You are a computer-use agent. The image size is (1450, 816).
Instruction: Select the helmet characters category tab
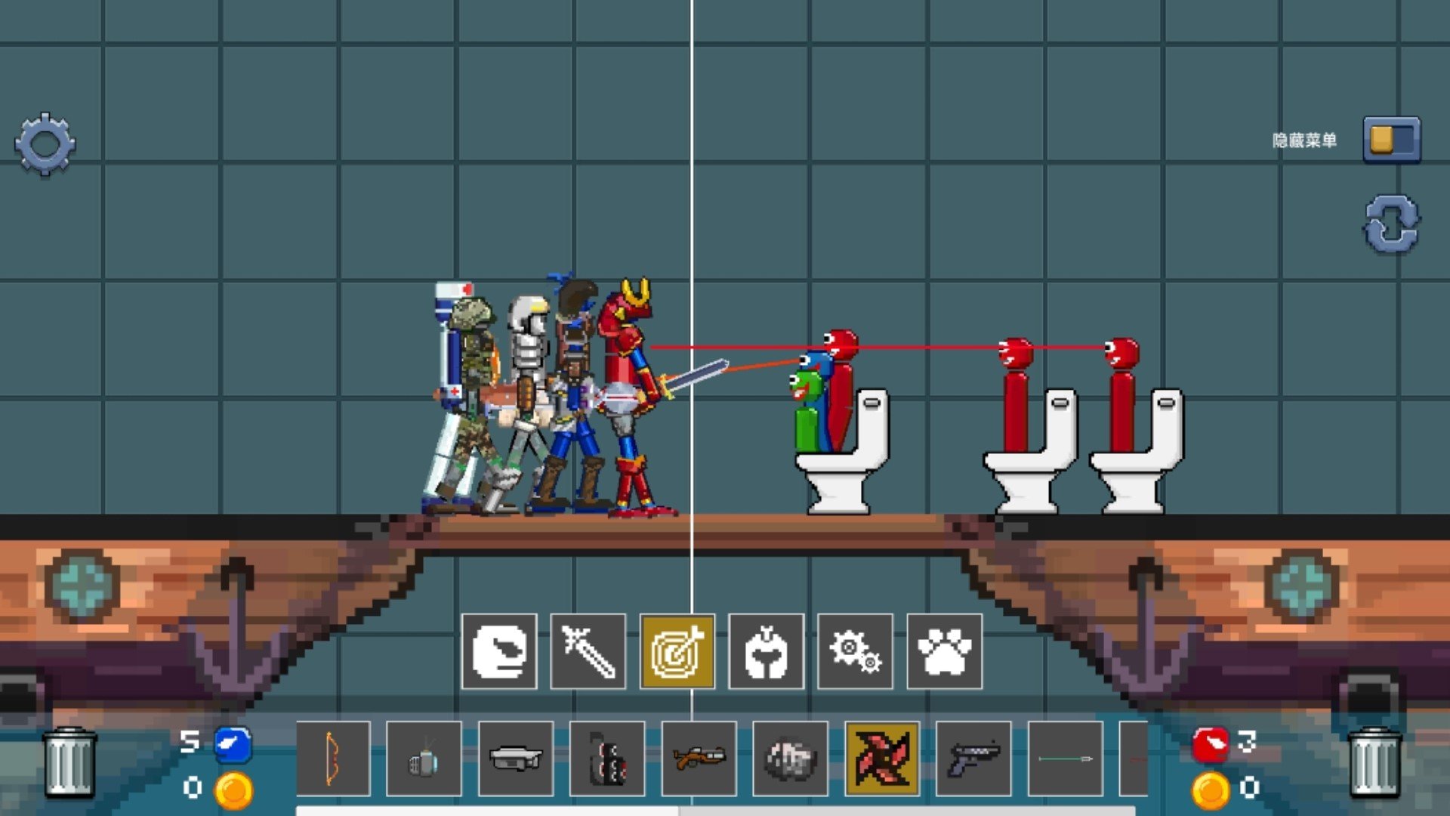(499, 651)
